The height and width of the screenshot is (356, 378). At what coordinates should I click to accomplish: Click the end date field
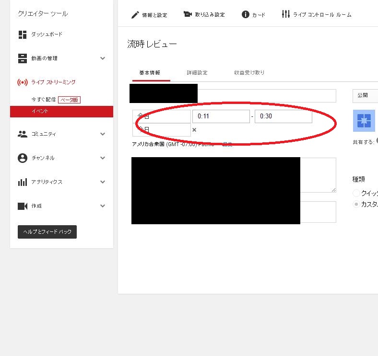point(162,130)
